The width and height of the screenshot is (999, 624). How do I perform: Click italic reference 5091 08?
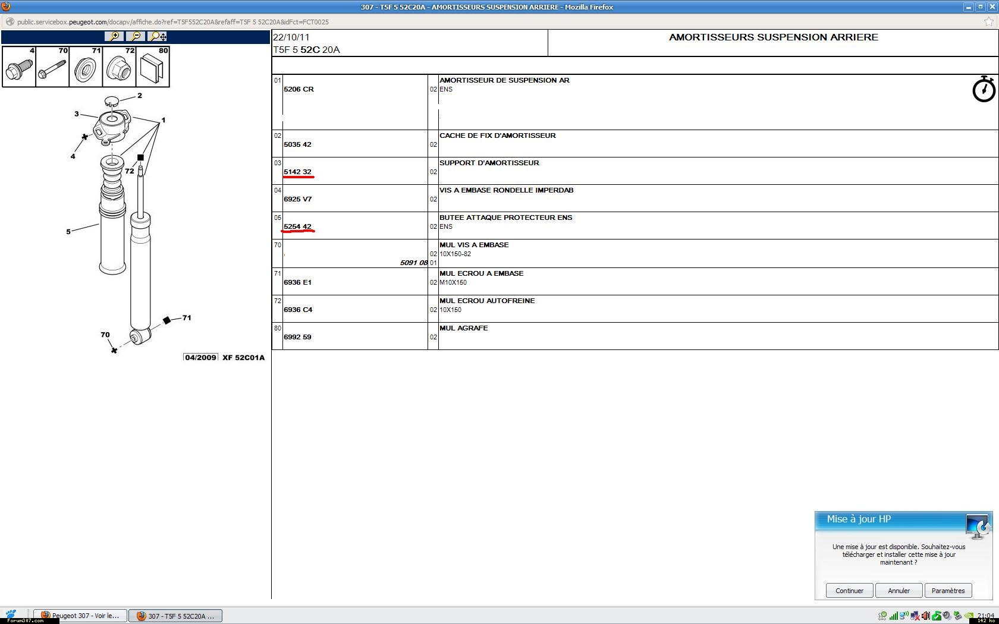(414, 263)
